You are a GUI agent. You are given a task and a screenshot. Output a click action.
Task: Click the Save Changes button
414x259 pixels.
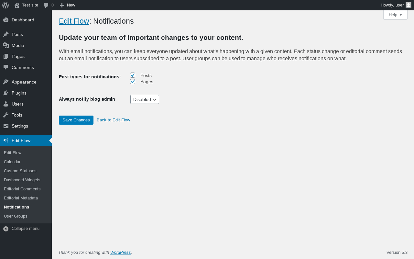pos(76,120)
